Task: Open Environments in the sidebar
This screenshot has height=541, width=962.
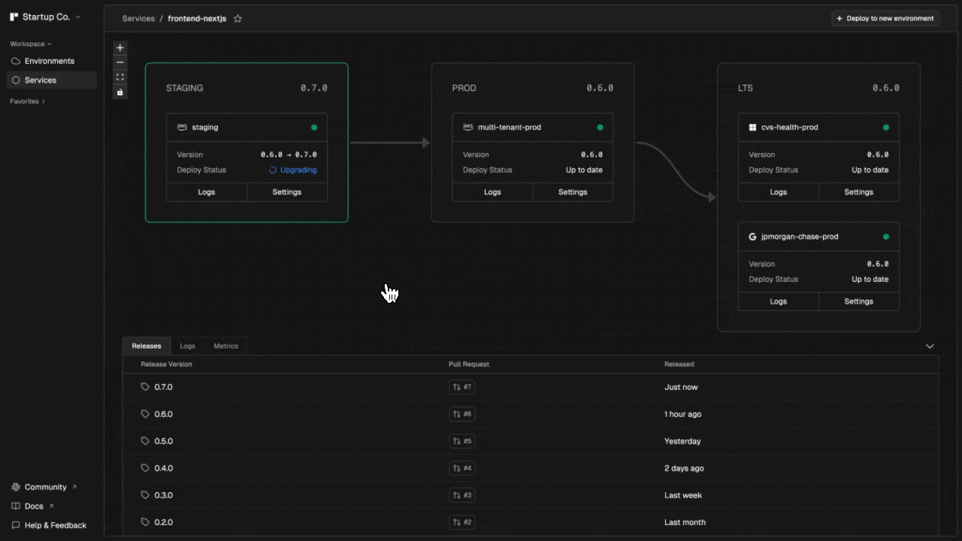Action: (x=49, y=61)
